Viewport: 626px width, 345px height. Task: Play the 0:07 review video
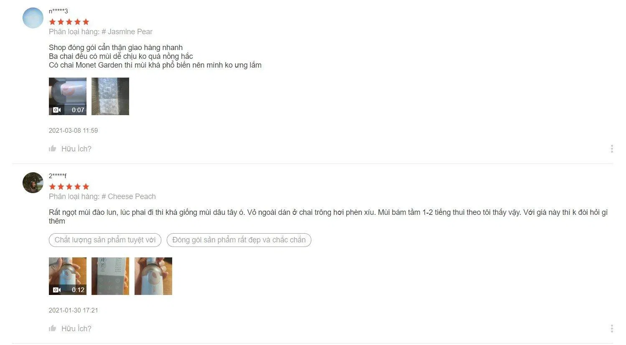68,96
